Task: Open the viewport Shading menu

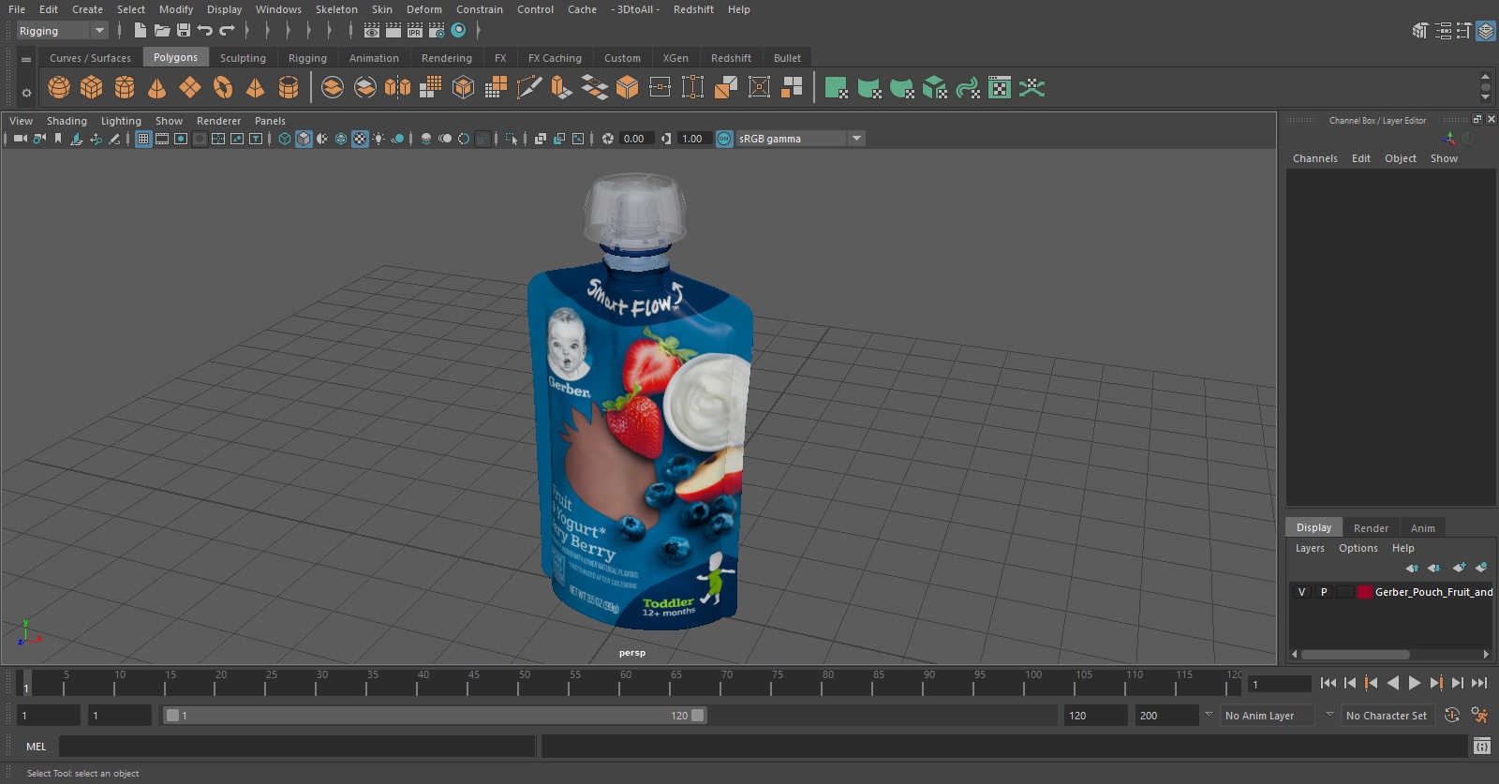Action: [67, 121]
